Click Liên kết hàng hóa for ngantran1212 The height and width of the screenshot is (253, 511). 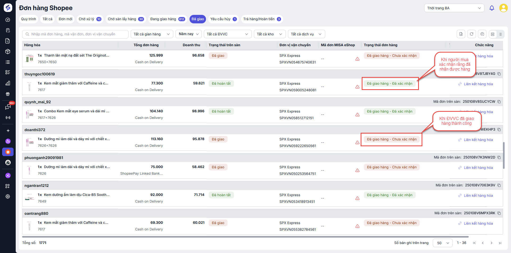(x=478, y=196)
